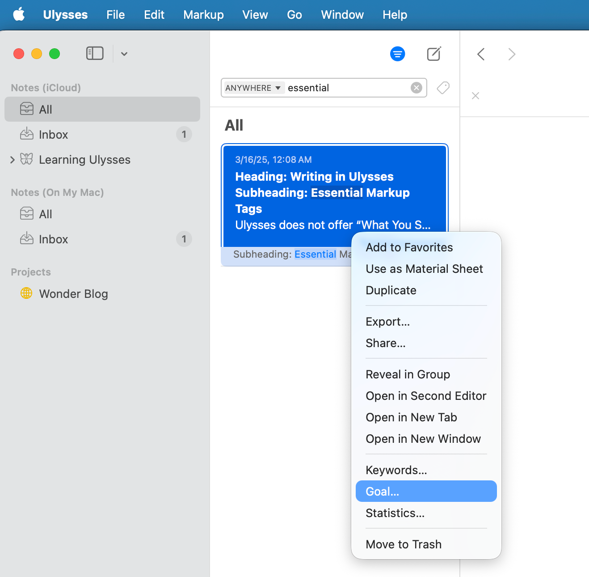Click inside the essential search field
The width and height of the screenshot is (589, 577).
(x=346, y=88)
